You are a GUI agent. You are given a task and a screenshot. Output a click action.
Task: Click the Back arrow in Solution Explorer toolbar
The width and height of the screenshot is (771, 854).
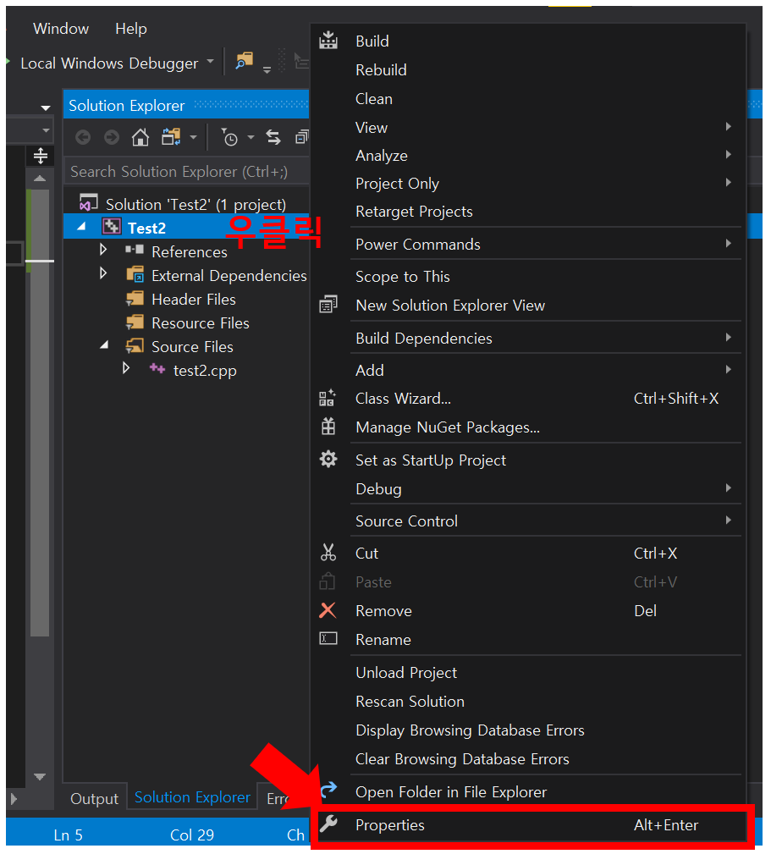click(83, 137)
